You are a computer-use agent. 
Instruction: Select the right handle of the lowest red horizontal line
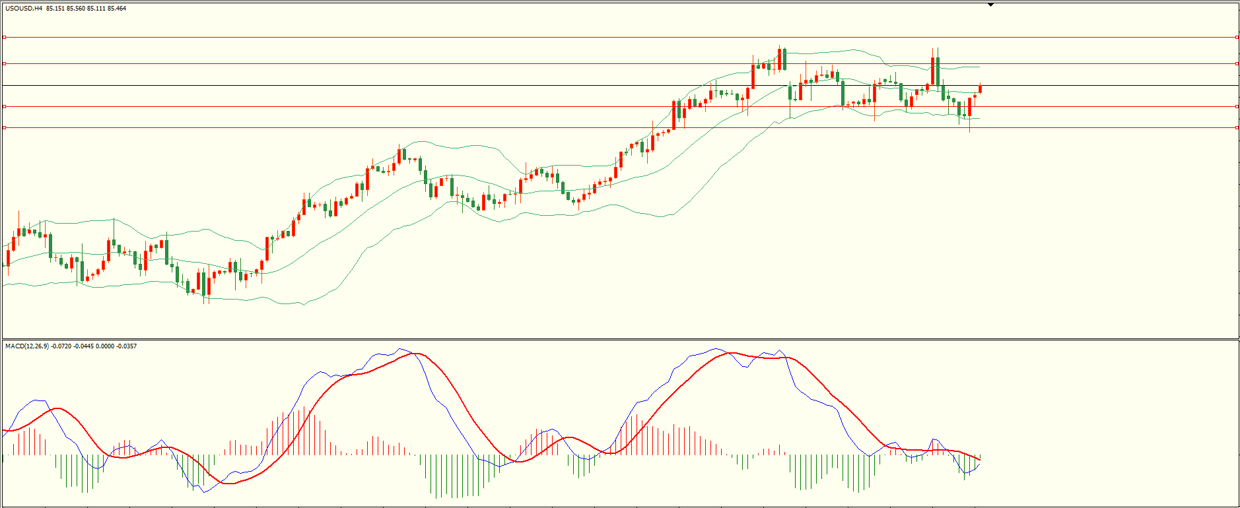tap(1237, 127)
